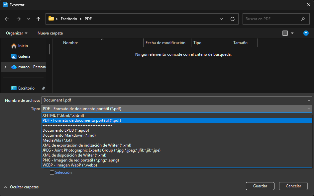Open the recent locations dropdown arrow
314x196 pixels.
point(29,19)
